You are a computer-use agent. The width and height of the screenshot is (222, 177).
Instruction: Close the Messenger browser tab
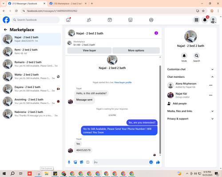44,4
